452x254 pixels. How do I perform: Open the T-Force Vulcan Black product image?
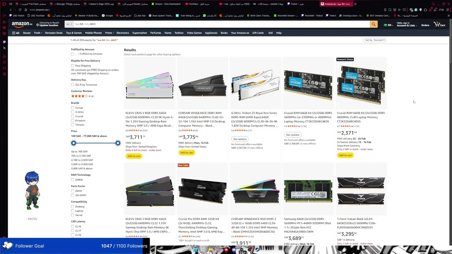[361, 191]
